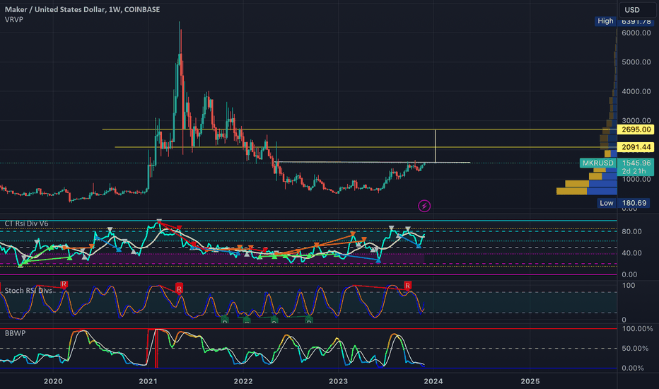Image resolution: width=659 pixels, height=389 pixels.
Task: Click the 80.00 RSI axis label
Action: (x=631, y=231)
